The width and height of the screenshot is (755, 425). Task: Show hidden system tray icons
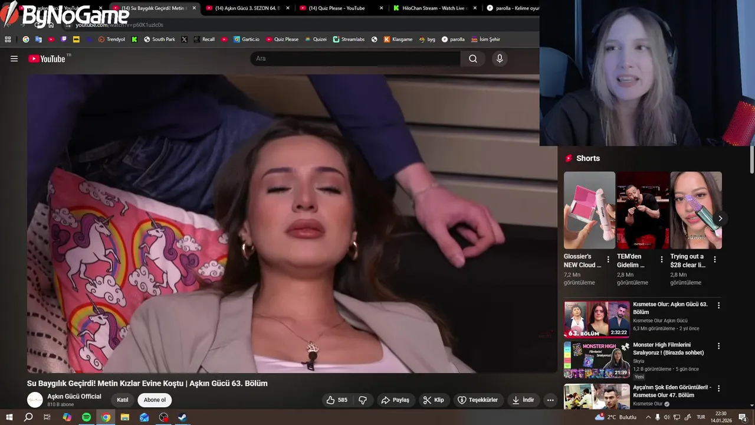tap(648, 417)
